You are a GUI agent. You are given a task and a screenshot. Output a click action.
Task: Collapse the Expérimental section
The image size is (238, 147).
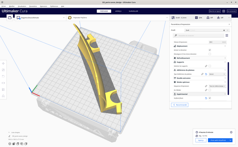(x=200, y=94)
